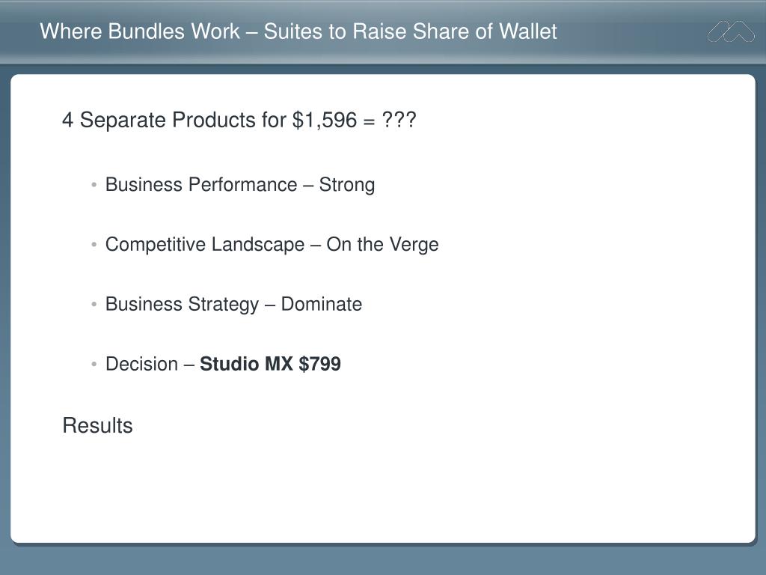This screenshot has height=575, width=766.
Task: Click bullet dot before Decision
Action: pos(94,364)
